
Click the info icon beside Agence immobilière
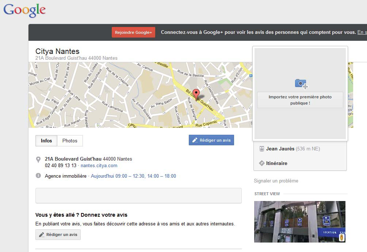pos(38,176)
